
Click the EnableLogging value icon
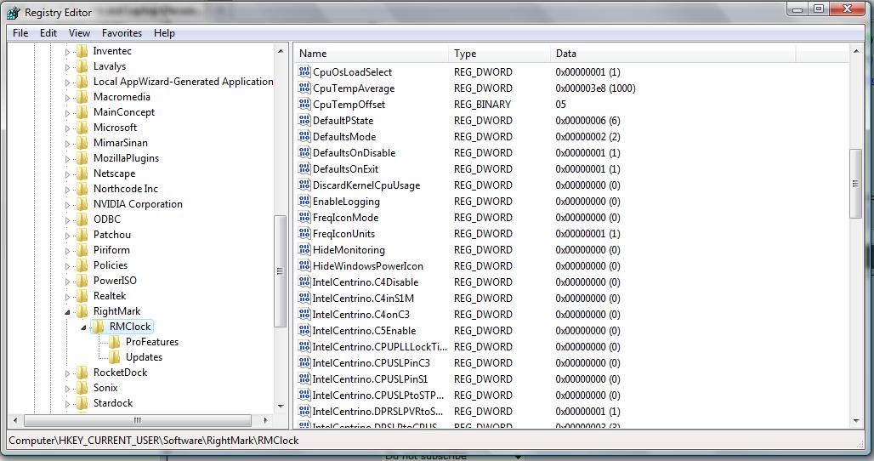304,202
